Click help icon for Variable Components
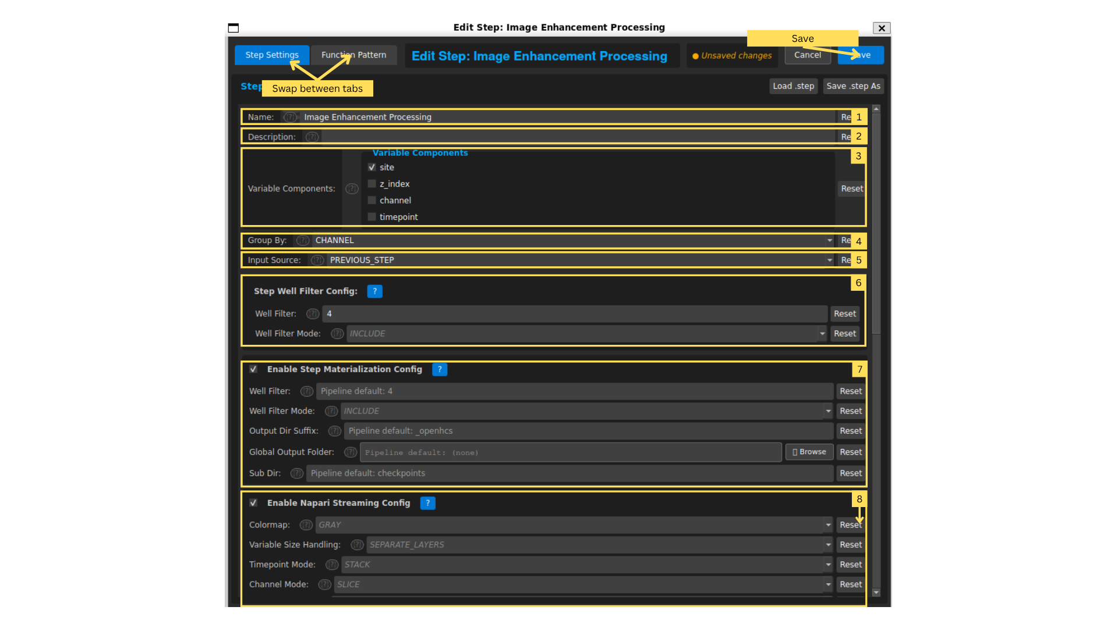Screen dimensions: 1118x628 click(x=352, y=188)
